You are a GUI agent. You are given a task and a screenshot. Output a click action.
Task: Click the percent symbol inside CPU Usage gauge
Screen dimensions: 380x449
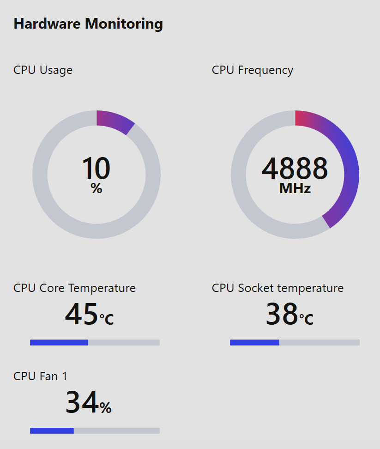pyautogui.click(x=97, y=188)
